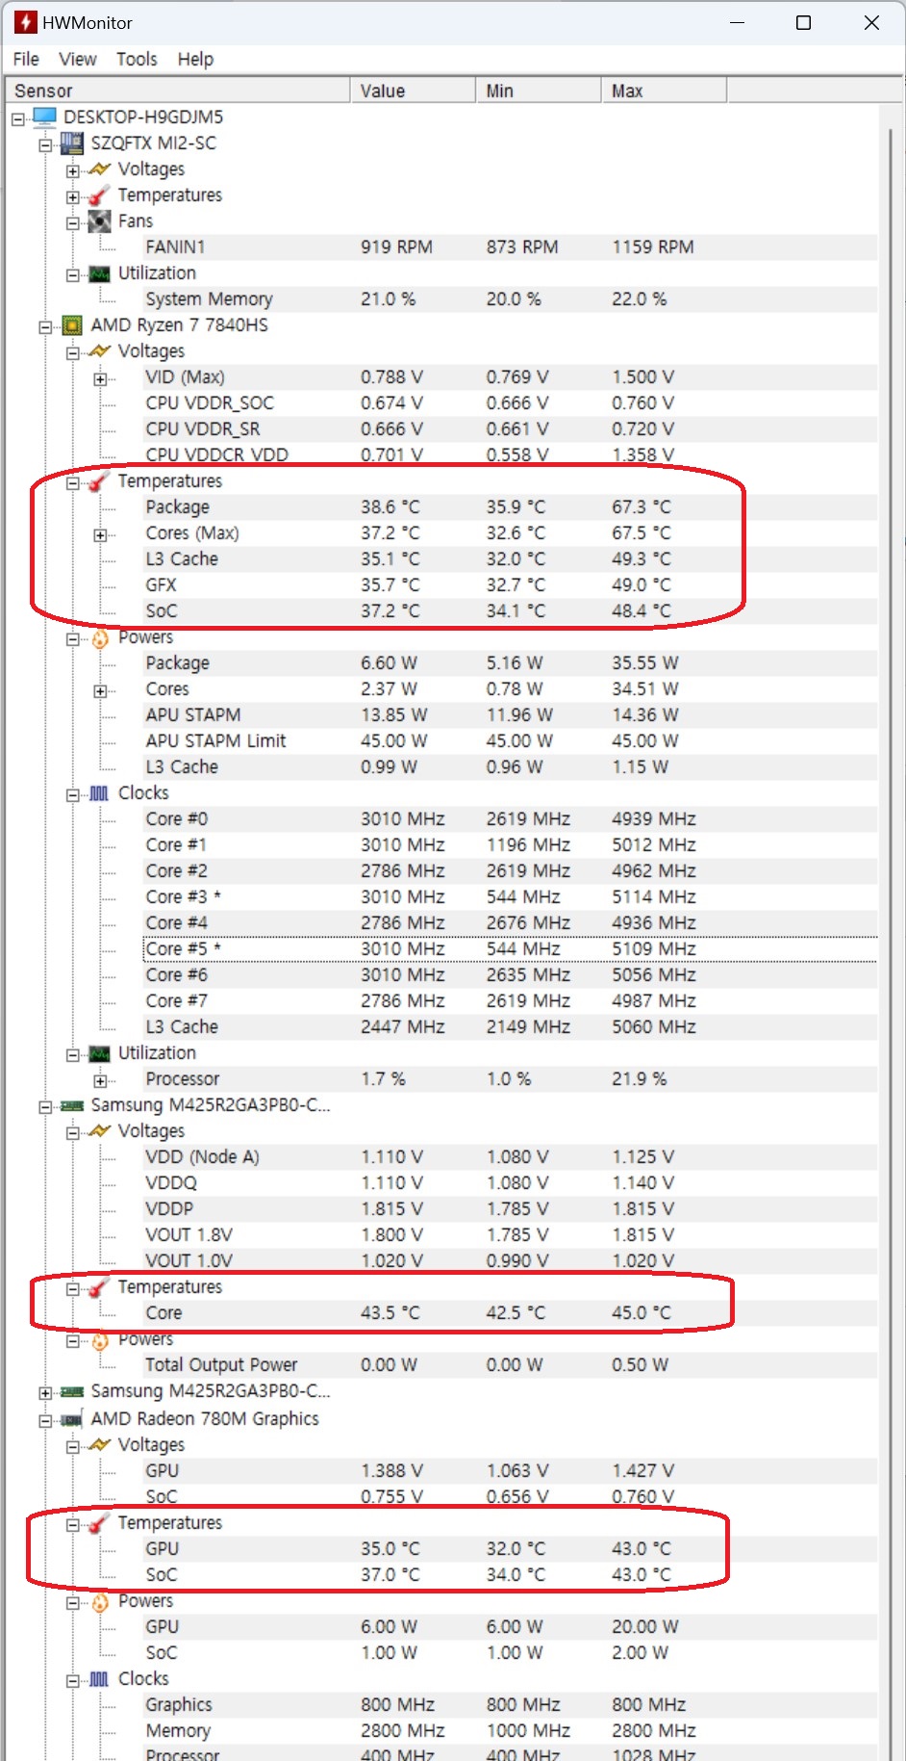Select the flame icon beside Ryzen Powers
The height and width of the screenshot is (1761, 906).
pyautogui.click(x=99, y=637)
